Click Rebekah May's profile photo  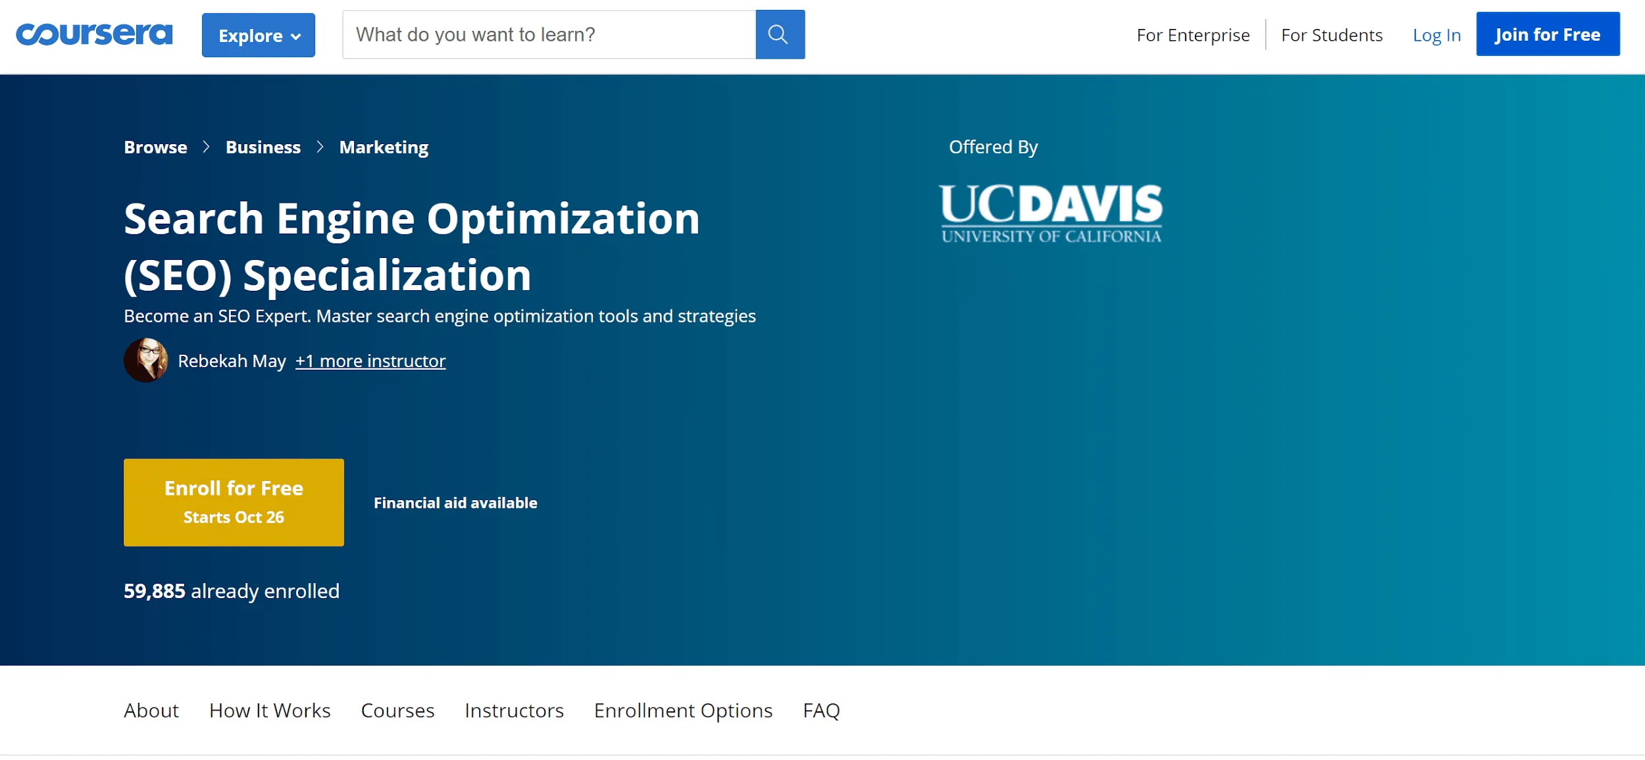pyautogui.click(x=146, y=360)
